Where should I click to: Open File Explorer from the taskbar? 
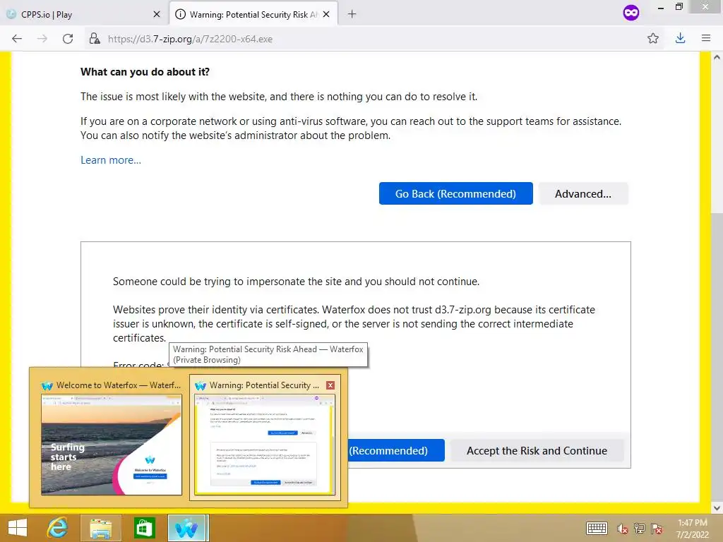point(100,528)
